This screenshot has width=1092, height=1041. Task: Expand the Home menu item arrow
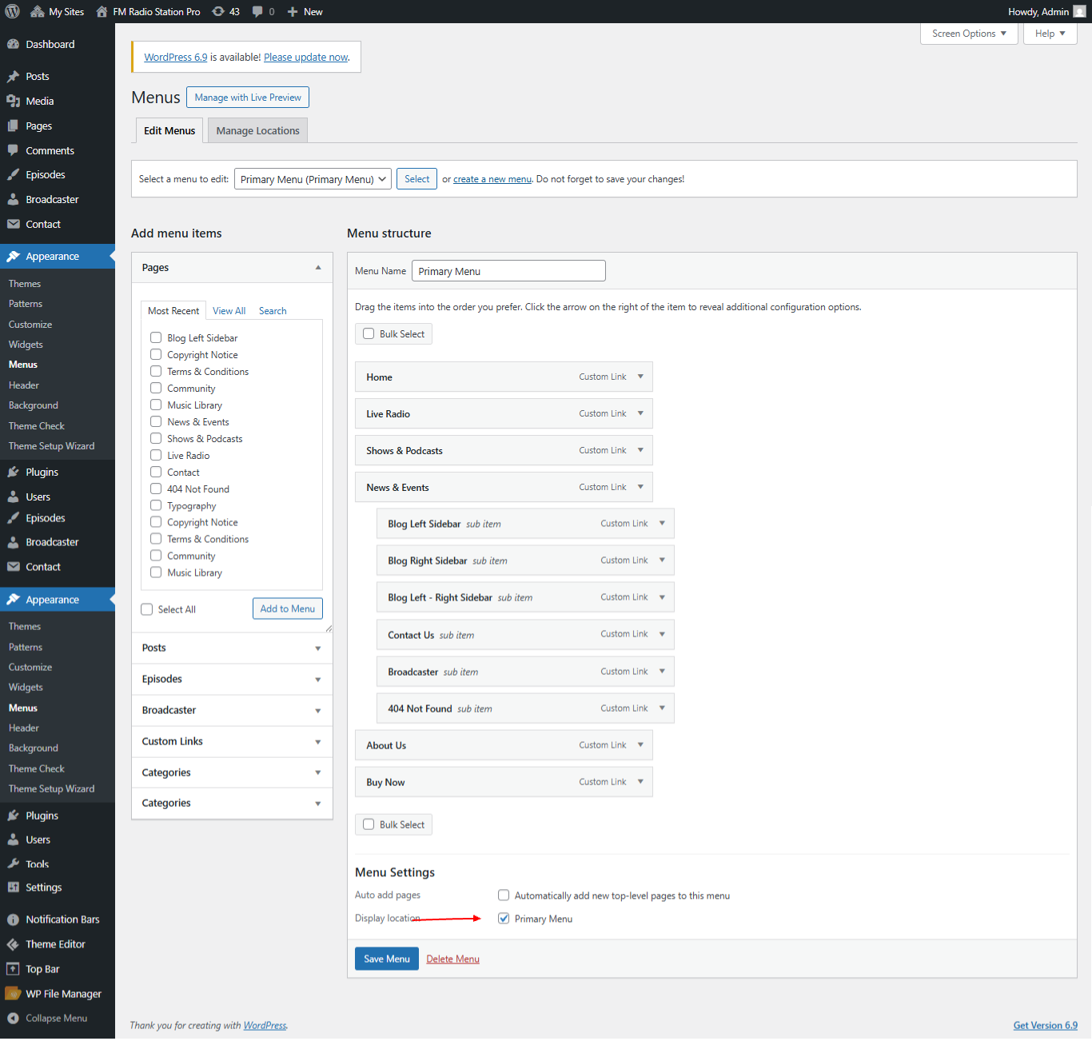click(x=640, y=377)
